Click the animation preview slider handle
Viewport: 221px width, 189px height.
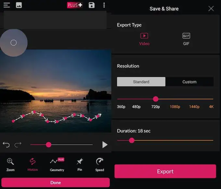(49, 145)
